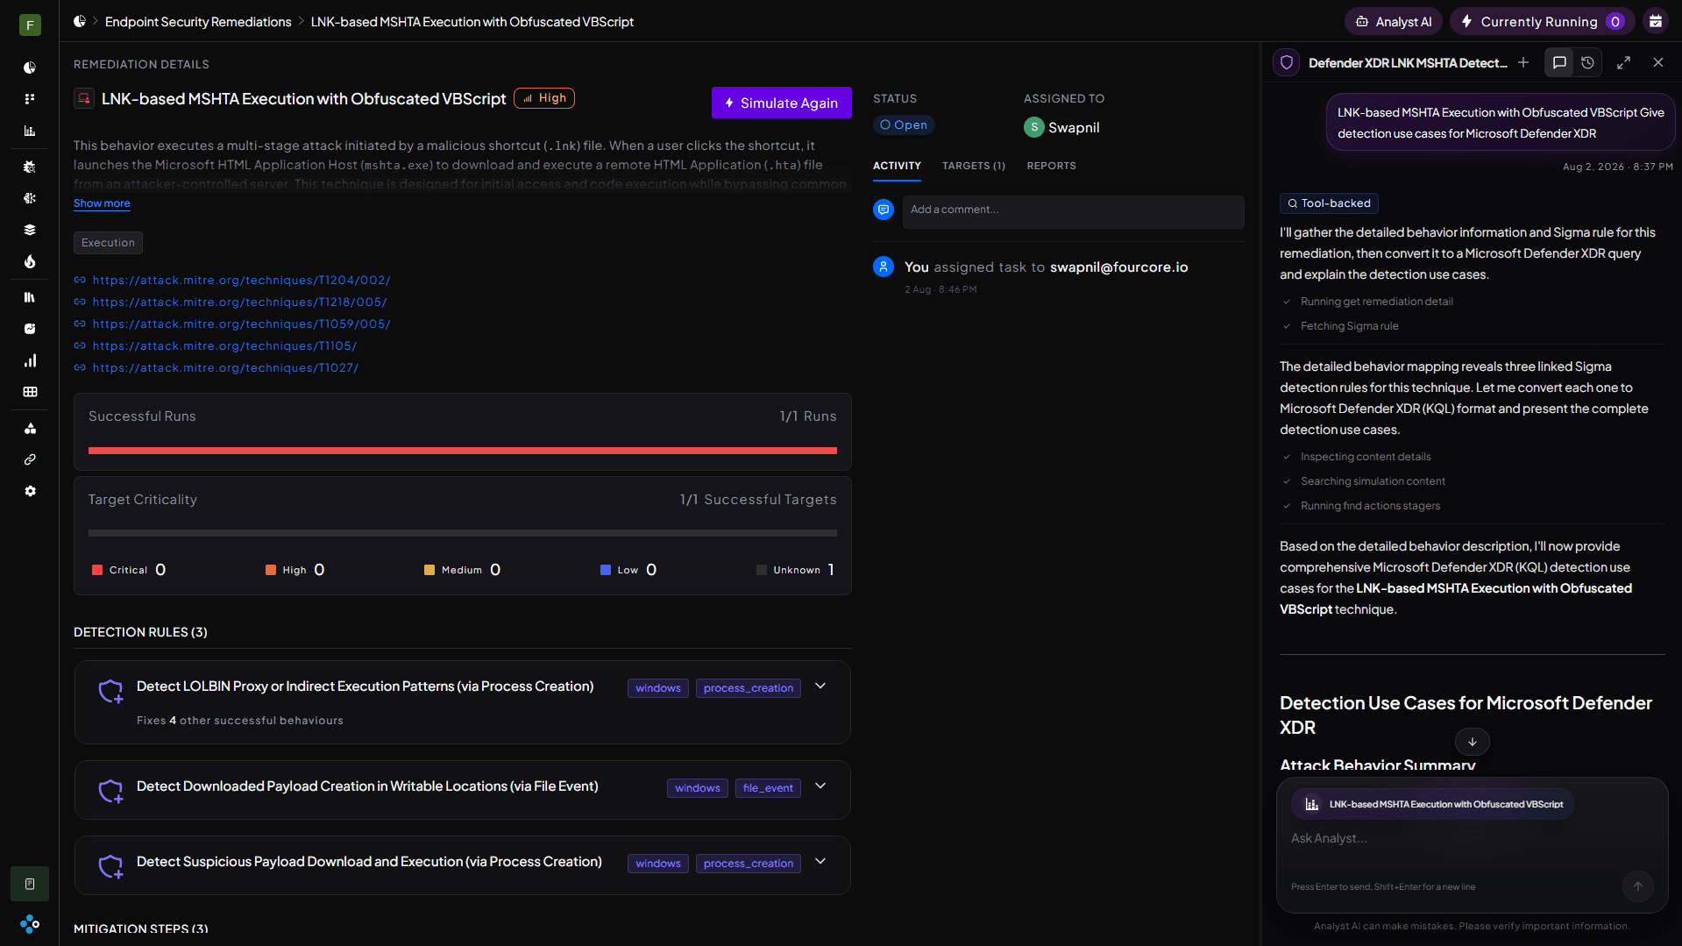Click the file_event tag

[x=768, y=788]
